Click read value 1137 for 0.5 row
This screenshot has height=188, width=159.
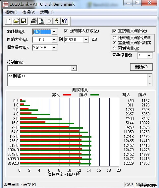(145, 100)
